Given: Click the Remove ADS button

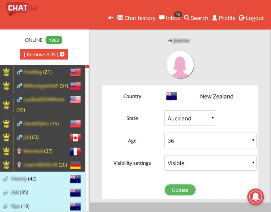Looking at the screenshot, I should [44, 54].
